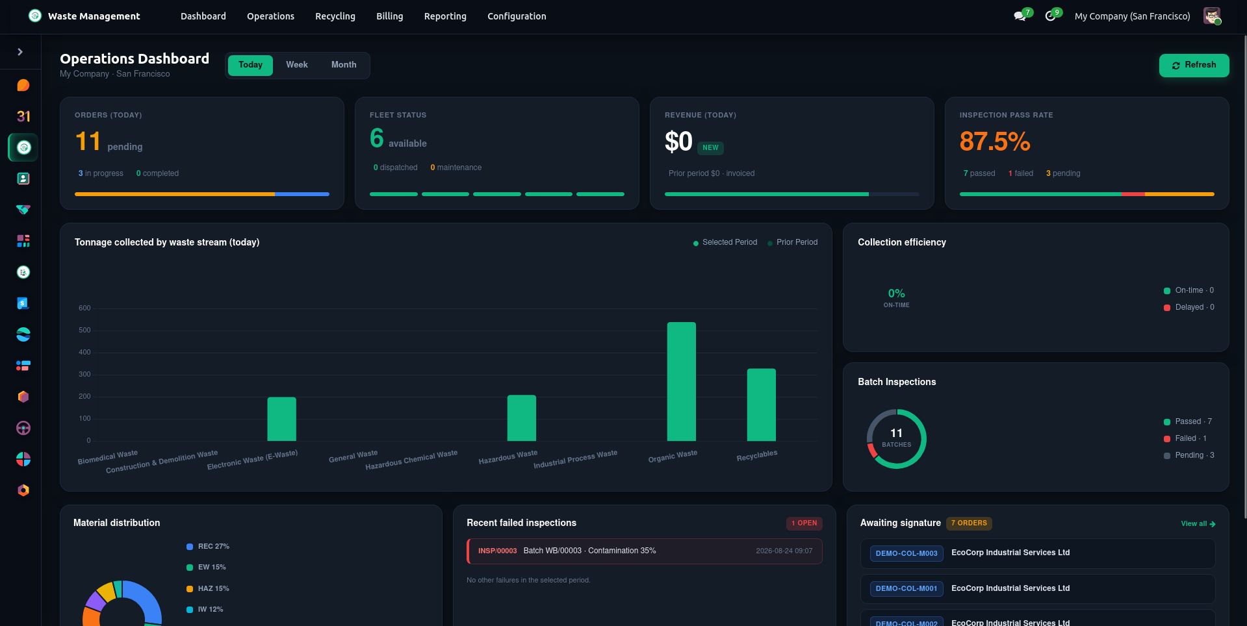Viewport: 1247px width, 626px height.
Task: Open the blue-red list blocks sidebar icon
Action: click(x=23, y=366)
